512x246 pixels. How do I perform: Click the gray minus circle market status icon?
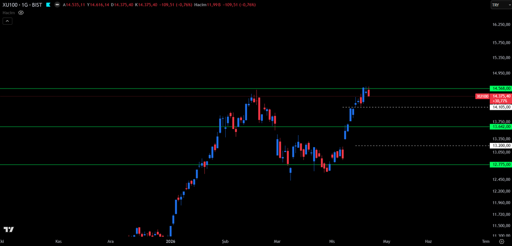(x=57, y=5)
